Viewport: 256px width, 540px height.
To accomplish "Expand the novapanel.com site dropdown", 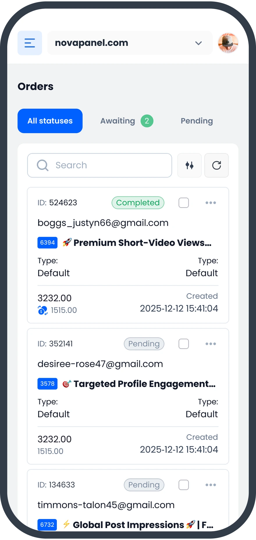I will (x=130, y=43).
